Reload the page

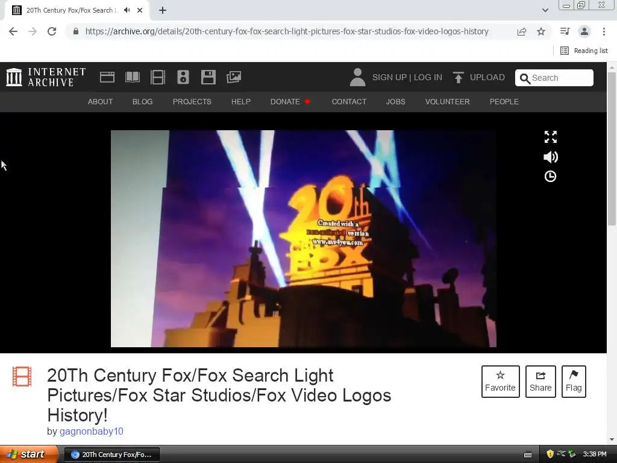coord(52,31)
